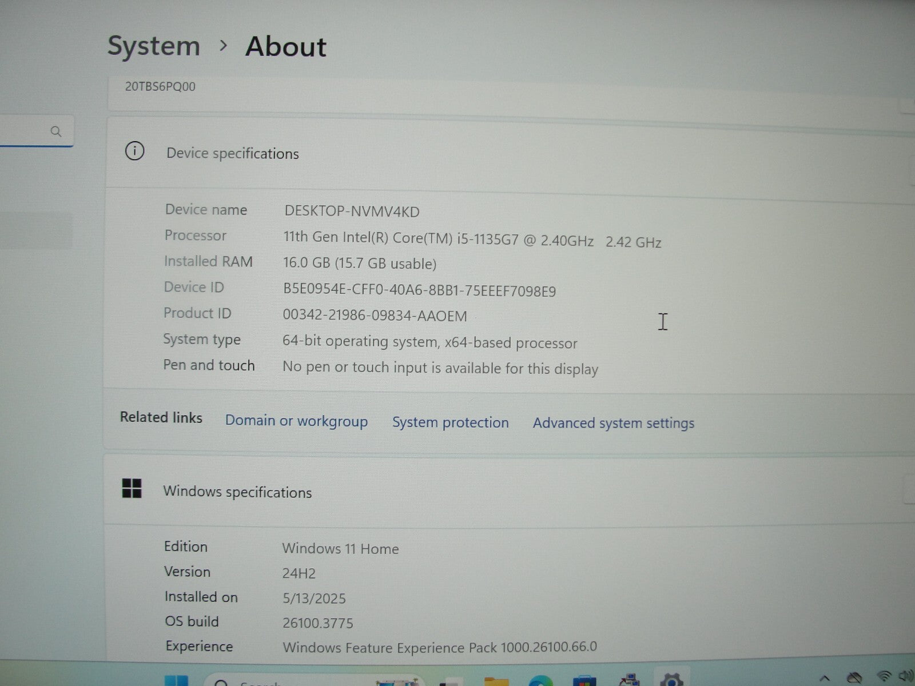
Task: Click the info icon beside Device specifications
Action: [x=134, y=151]
